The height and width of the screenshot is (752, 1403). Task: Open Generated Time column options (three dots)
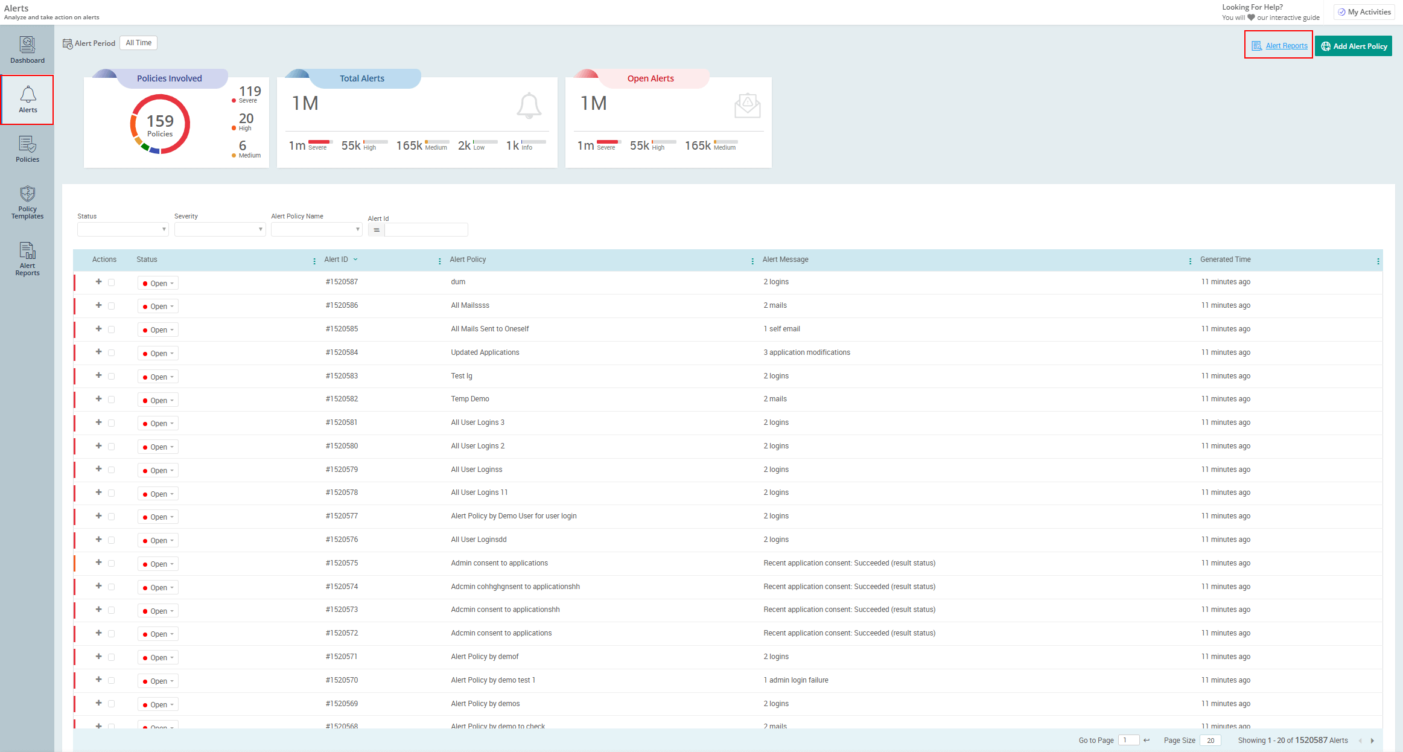(x=1378, y=261)
